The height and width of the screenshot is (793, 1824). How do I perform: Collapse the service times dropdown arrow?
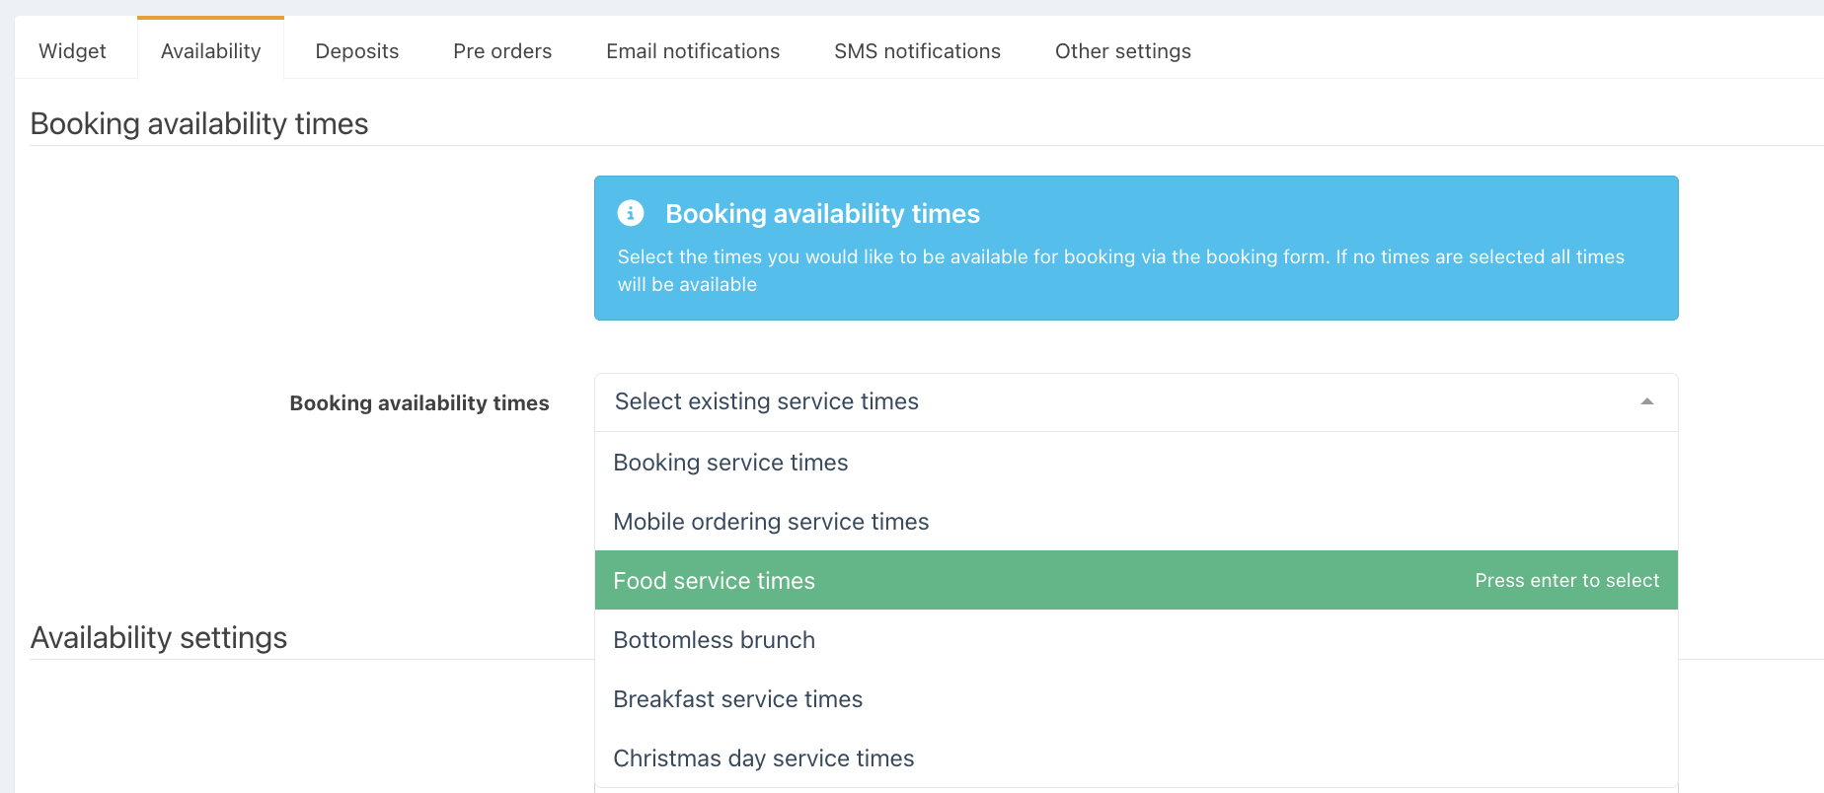tap(1646, 401)
